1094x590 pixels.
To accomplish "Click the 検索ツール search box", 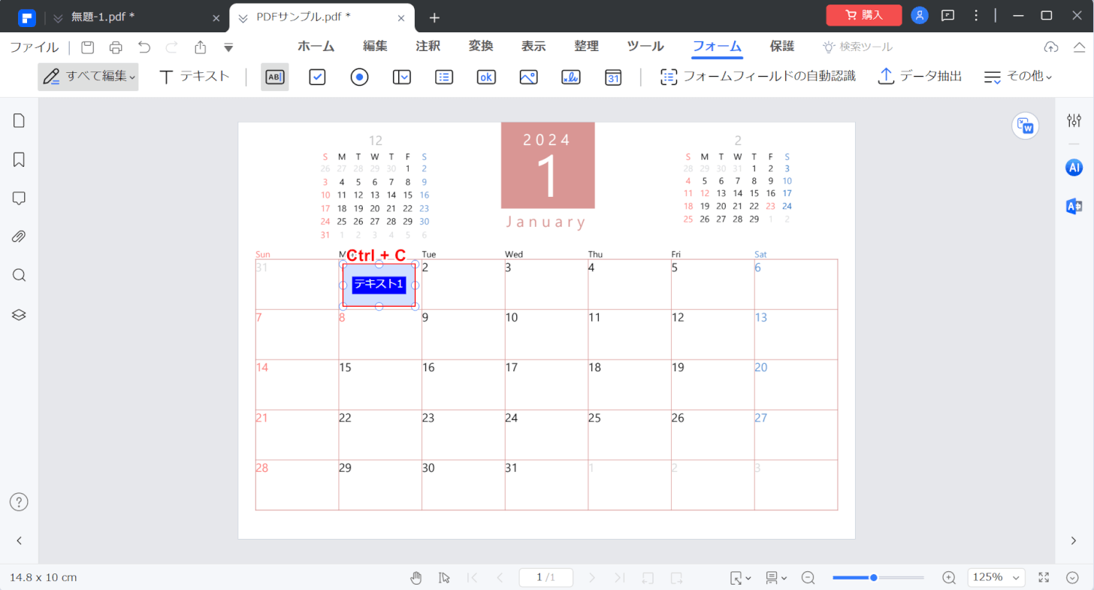I will pos(858,47).
